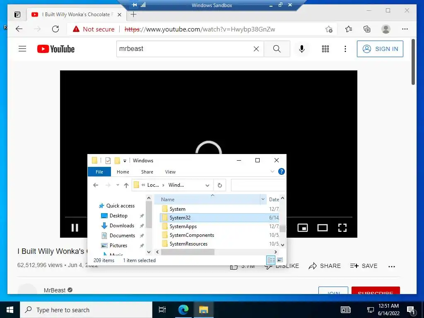
Task: Open YouTube hamburger guide menu
Action: [22, 49]
